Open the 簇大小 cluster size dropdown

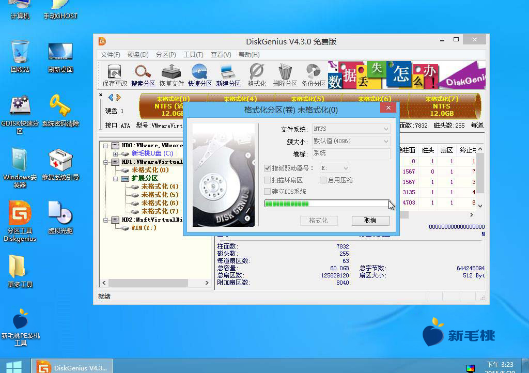351,141
